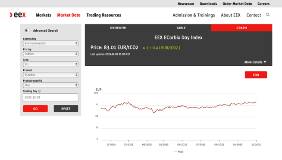Switch to the OVERVIEW tab

118,28
